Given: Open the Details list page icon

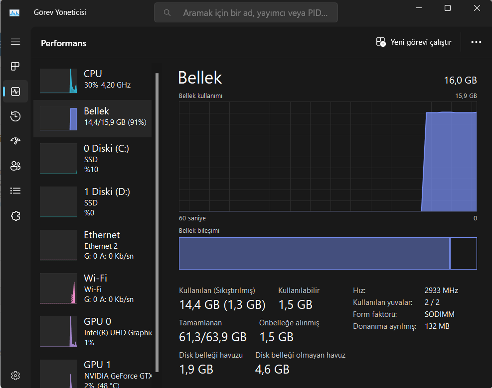Looking at the screenshot, I should pos(15,191).
